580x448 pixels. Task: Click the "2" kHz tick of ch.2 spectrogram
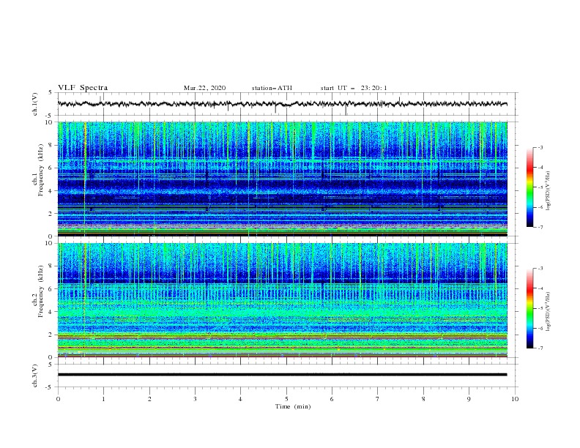click(x=51, y=335)
